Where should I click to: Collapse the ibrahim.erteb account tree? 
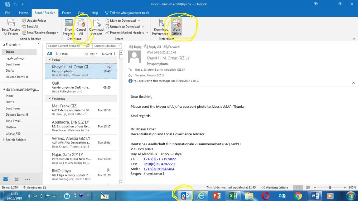(4, 90)
